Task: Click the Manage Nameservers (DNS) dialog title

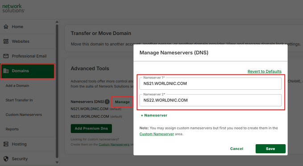Action: tap(174, 53)
